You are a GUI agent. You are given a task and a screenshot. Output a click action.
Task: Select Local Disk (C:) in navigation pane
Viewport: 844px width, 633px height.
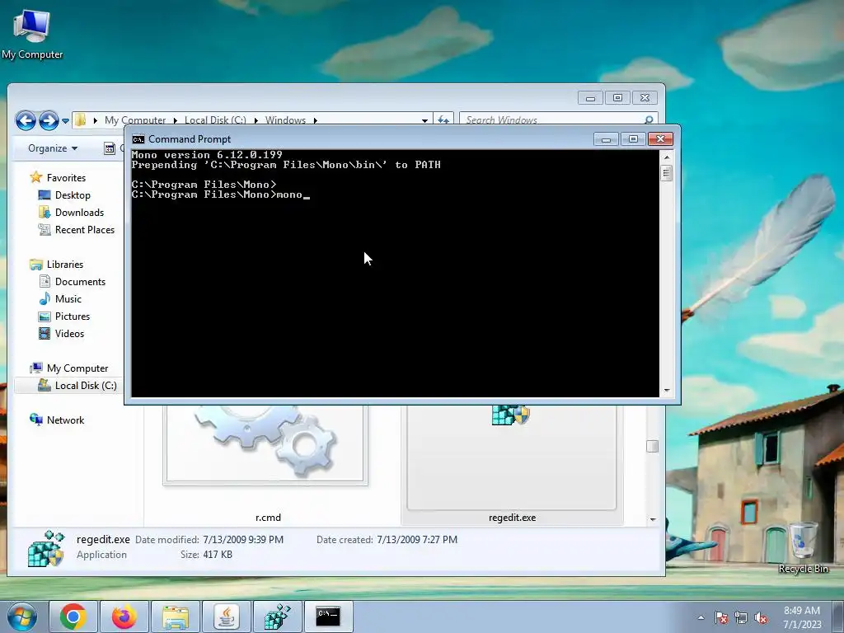(x=77, y=386)
